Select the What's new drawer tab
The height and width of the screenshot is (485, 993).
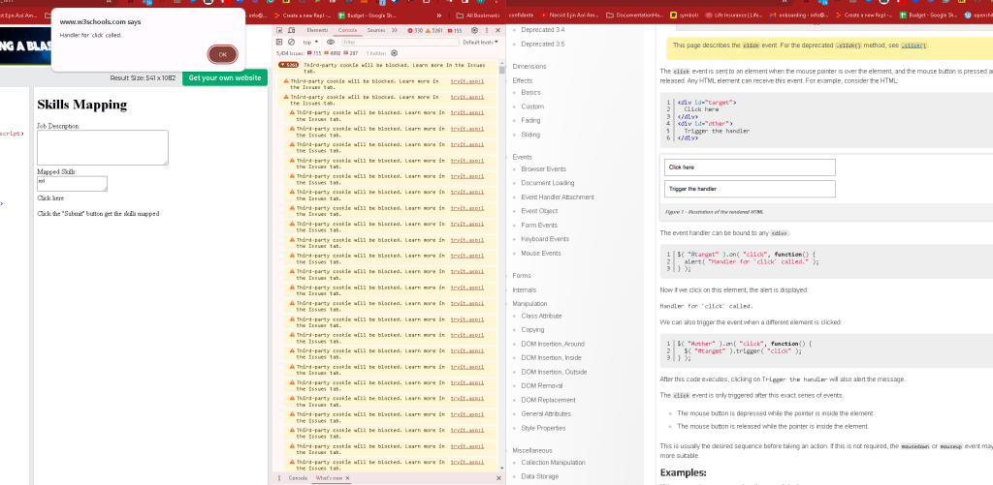tap(329, 478)
